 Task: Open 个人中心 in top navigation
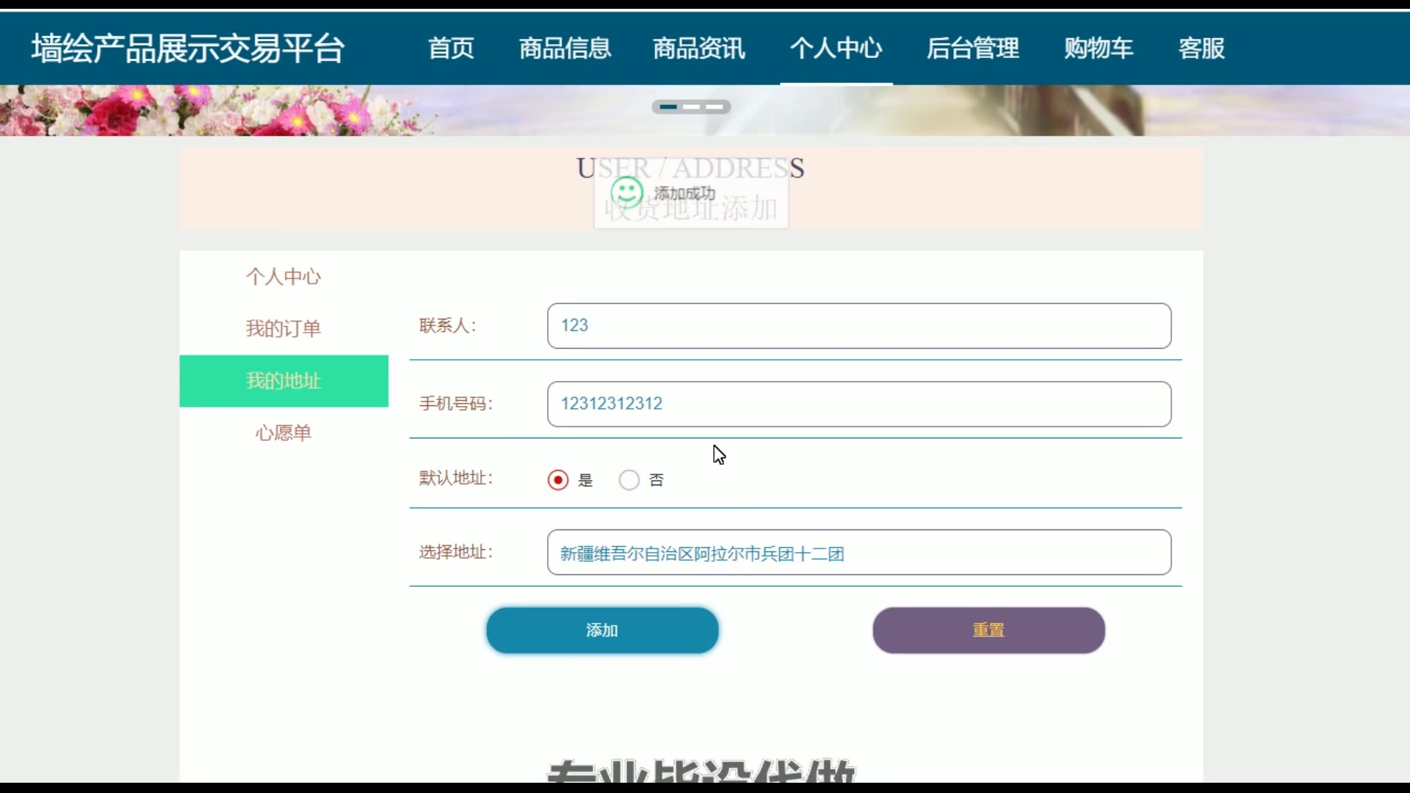(x=836, y=48)
